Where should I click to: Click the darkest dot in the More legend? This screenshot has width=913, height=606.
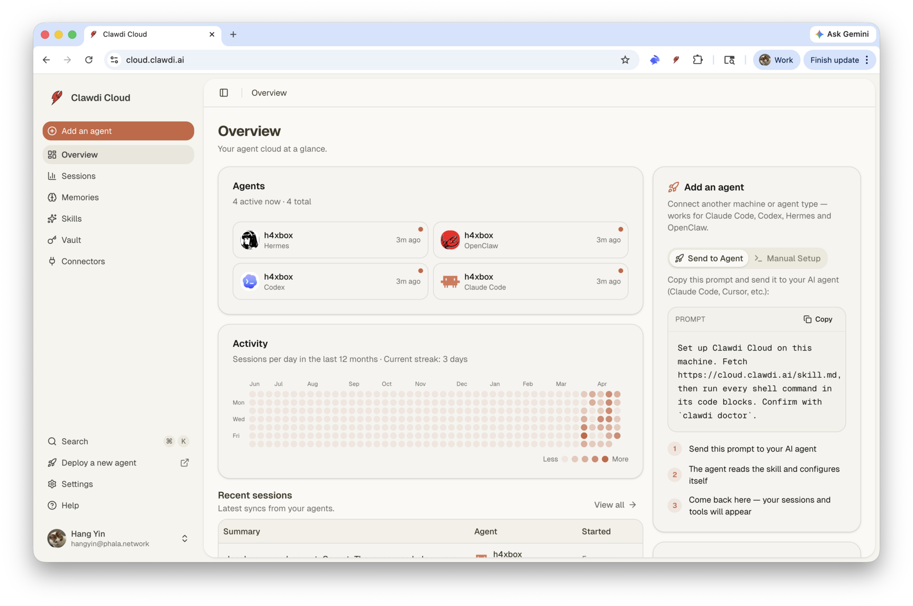pyautogui.click(x=604, y=459)
